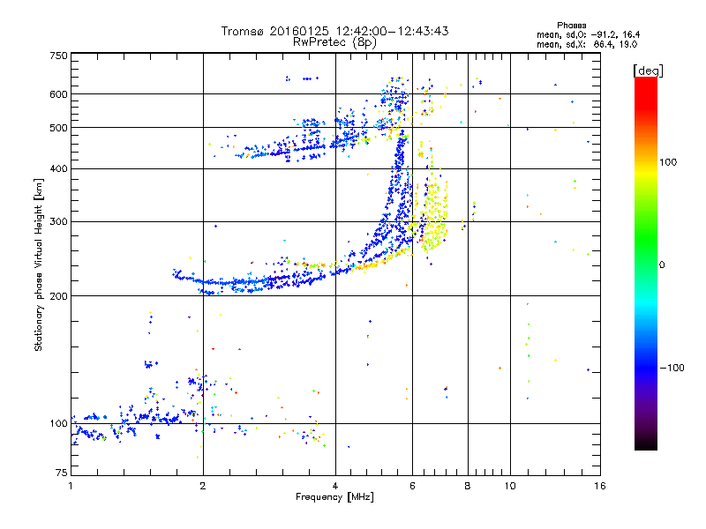This screenshot has height=529, width=706.
Task: Click the colorbar tick label '100'
Action: pyautogui.click(x=668, y=162)
